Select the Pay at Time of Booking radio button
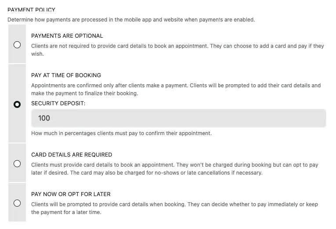 17,104
